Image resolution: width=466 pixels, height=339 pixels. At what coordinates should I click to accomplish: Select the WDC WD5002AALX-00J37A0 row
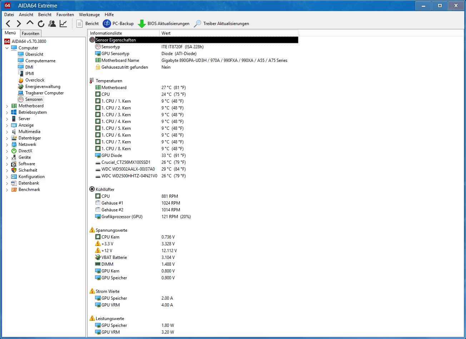[x=193, y=169]
